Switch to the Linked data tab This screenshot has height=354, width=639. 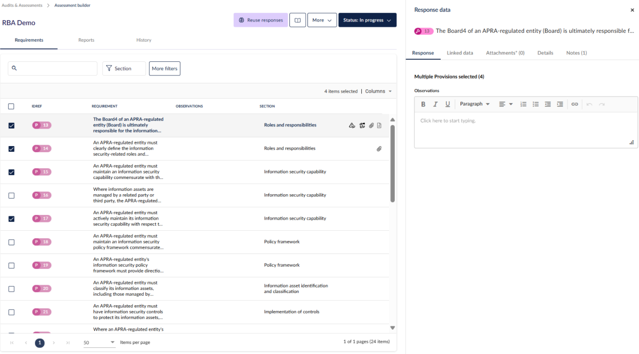click(x=460, y=53)
